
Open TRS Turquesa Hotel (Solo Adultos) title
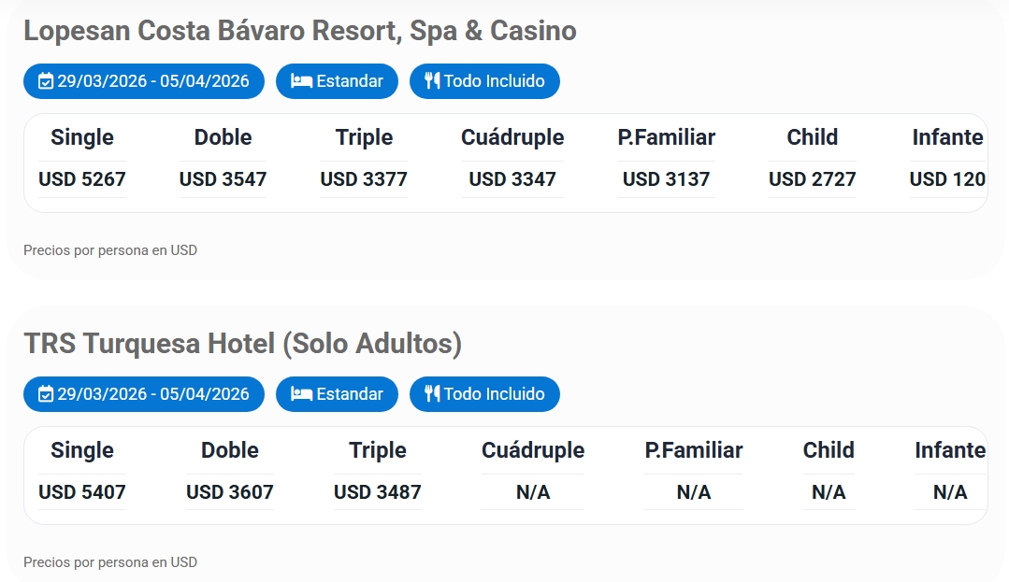coord(242,344)
